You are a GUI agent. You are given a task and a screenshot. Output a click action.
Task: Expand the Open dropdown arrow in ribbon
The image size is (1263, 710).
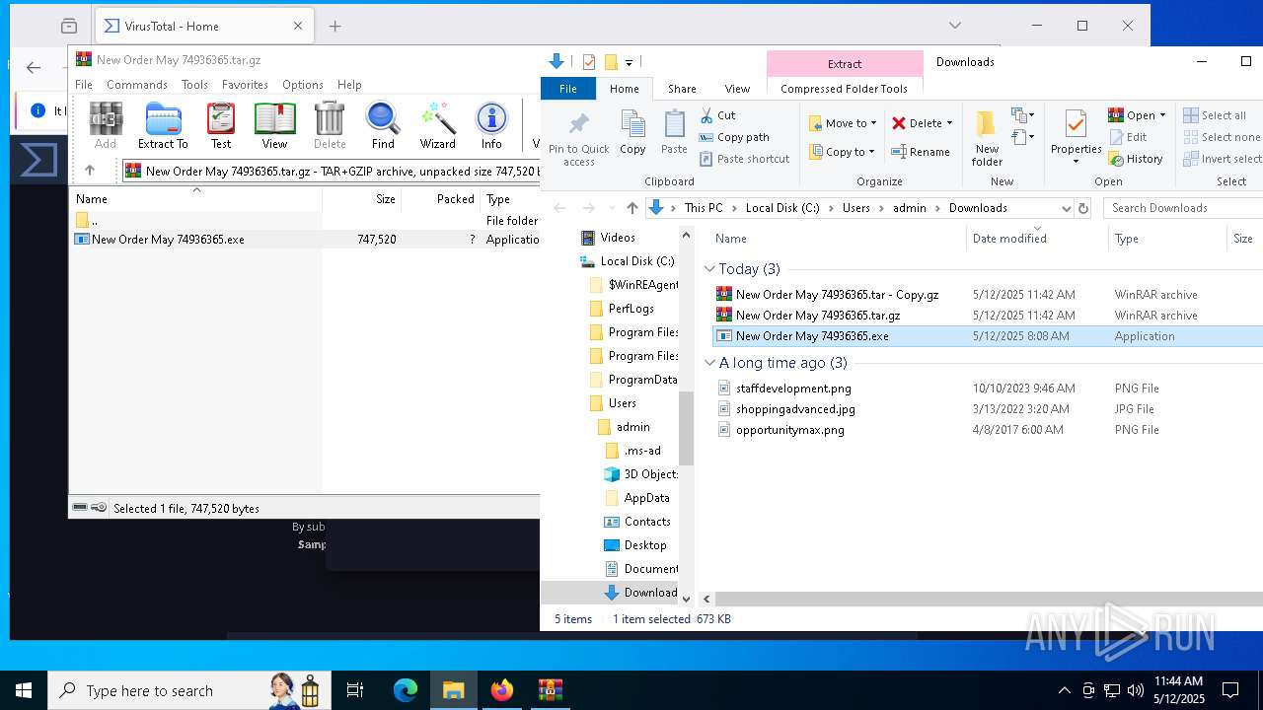pos(1162,115)
